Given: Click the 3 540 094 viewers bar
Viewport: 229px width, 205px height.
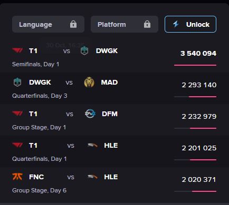Looking at the screenshot, I should [x=195, y=65].
